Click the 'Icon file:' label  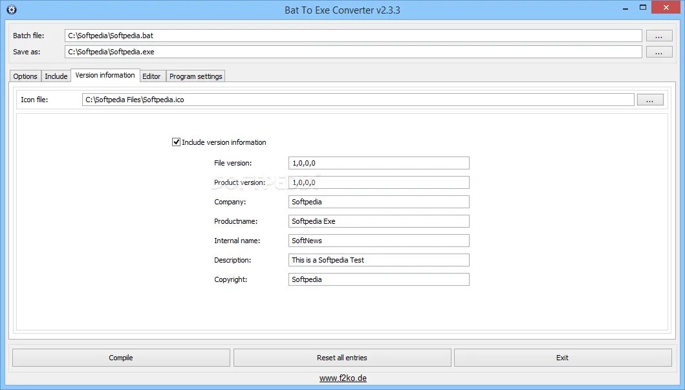34,100
